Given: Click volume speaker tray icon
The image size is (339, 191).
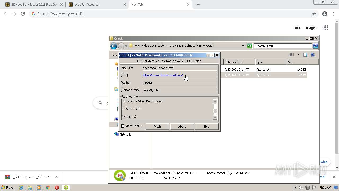Looking at the screenshot, I should click(x=301, y=188).
